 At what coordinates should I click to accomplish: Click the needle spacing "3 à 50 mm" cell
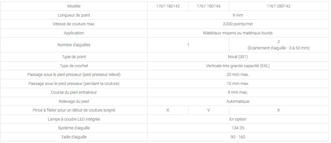[278, 48]
